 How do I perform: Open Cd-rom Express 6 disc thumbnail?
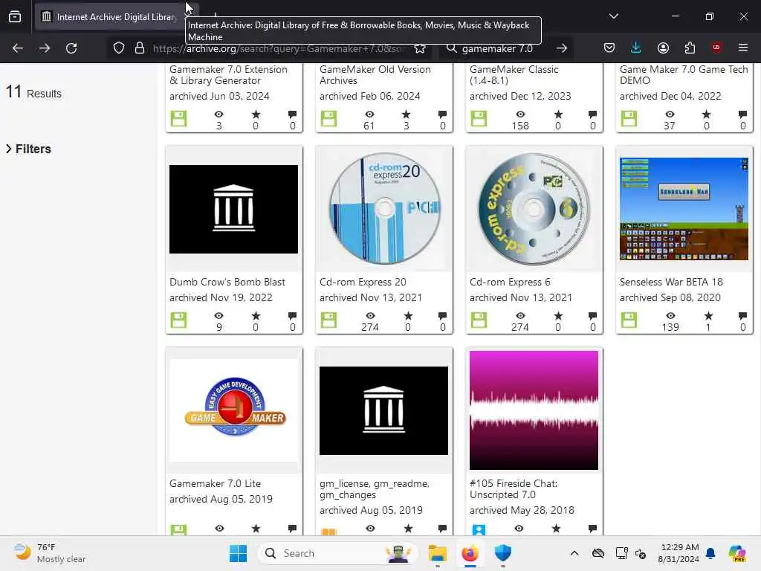point(534,209)
